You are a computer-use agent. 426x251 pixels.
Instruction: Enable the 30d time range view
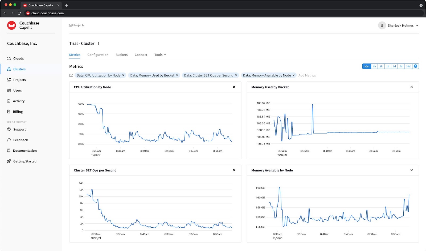pos(408,66)
